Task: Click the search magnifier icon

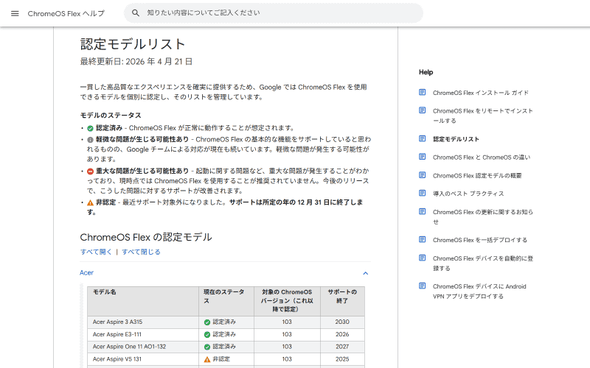Action: coord(136,13)
